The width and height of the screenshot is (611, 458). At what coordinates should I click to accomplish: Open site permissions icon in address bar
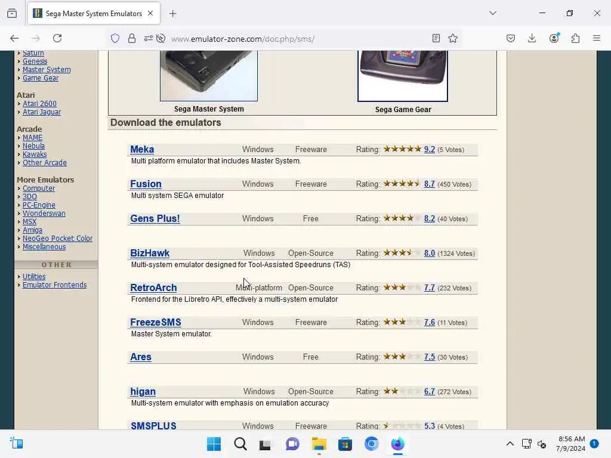148,38
